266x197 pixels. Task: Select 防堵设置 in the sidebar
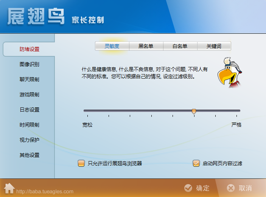coord(30,49)
